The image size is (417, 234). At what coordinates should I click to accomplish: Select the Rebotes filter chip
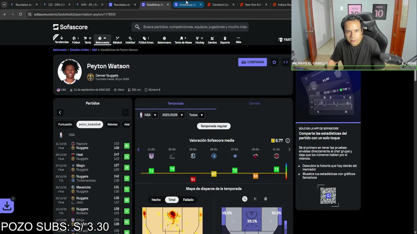(112, 124)
